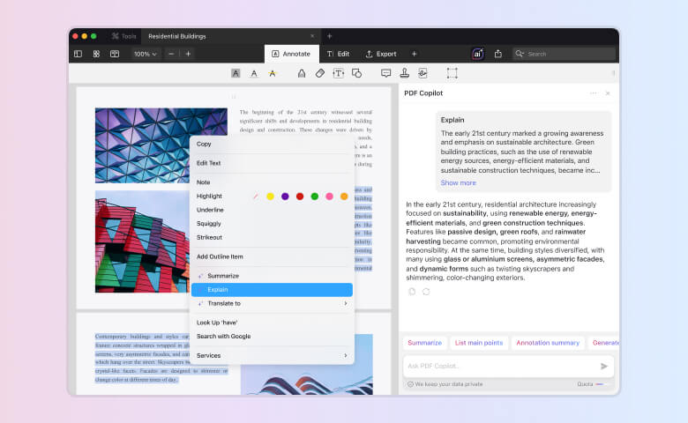Open the AI copilot icon in toolbar
The width and height of the screenshot is (688, 423).
[477, 54]
